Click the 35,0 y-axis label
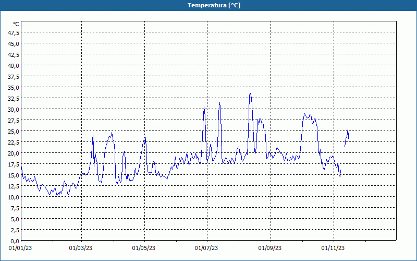 click(x=14, y=88)
